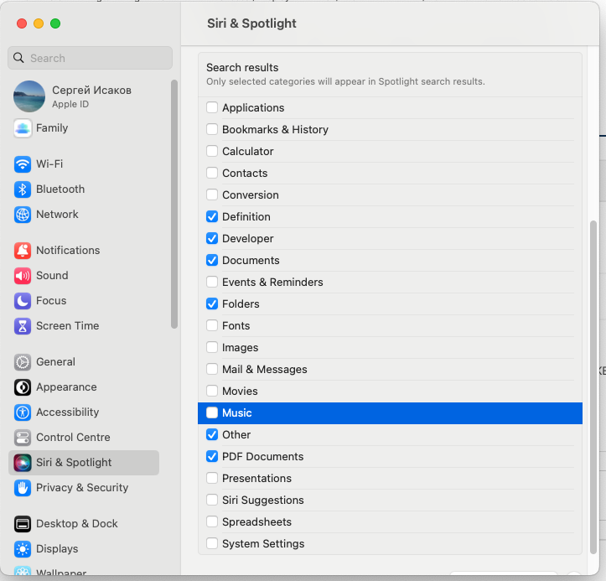Enable the System Settings checkbox

212,543
